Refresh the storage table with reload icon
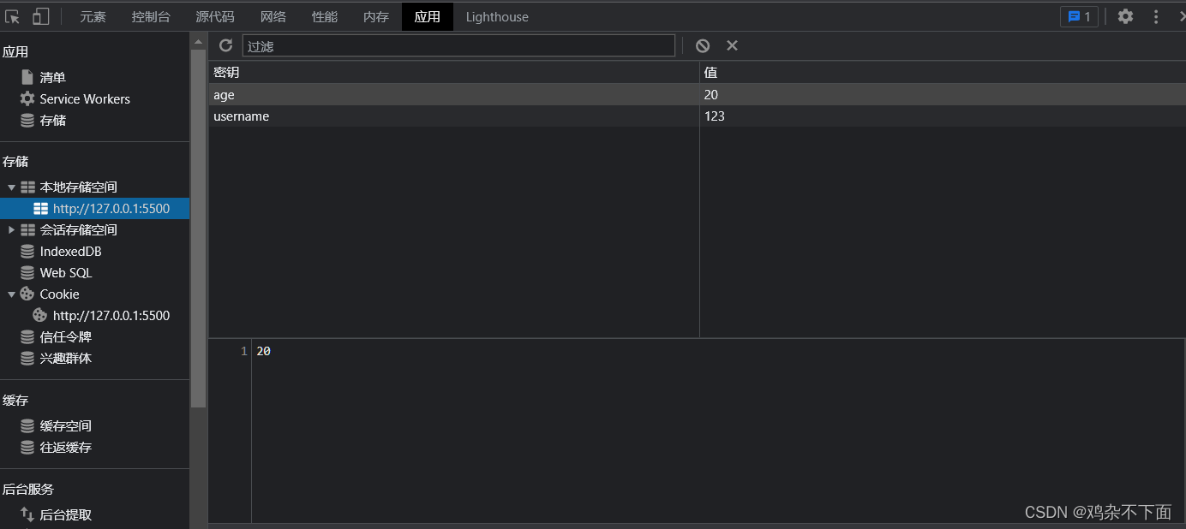This screenshot has width=1186, height=529. click(226, 45)
